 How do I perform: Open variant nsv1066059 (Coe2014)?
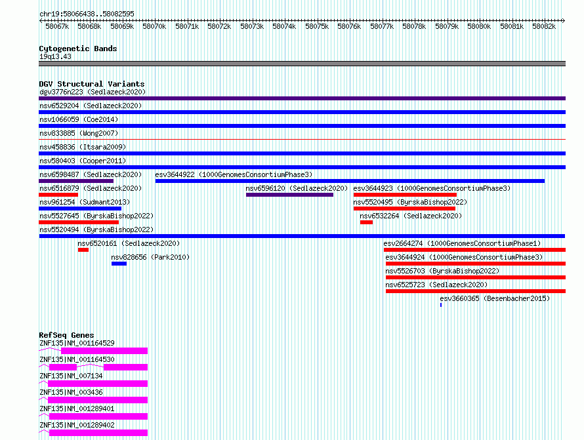(79, 119)
